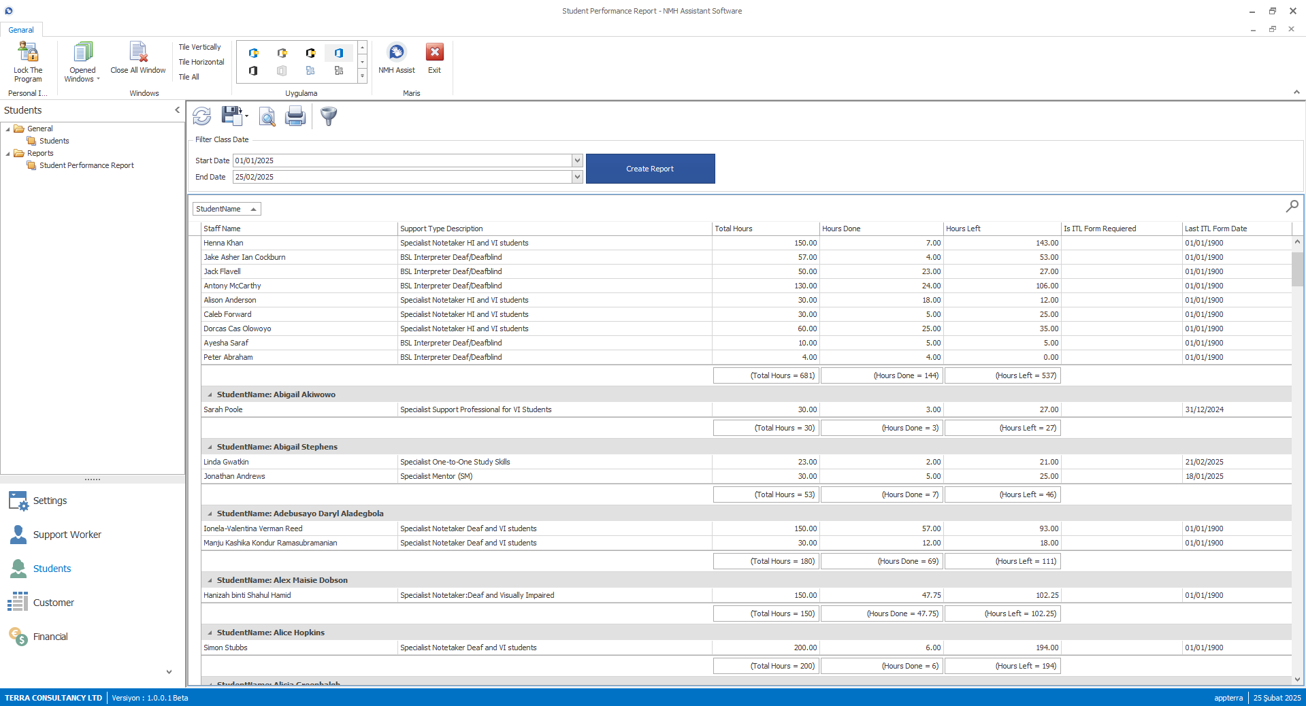Sort by Total Hours column header
This screenshot has width=1306, height=706.
point(766,229)
